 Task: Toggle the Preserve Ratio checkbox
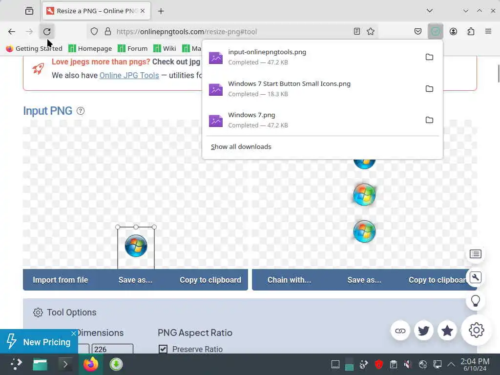click(x=163, y=349)
